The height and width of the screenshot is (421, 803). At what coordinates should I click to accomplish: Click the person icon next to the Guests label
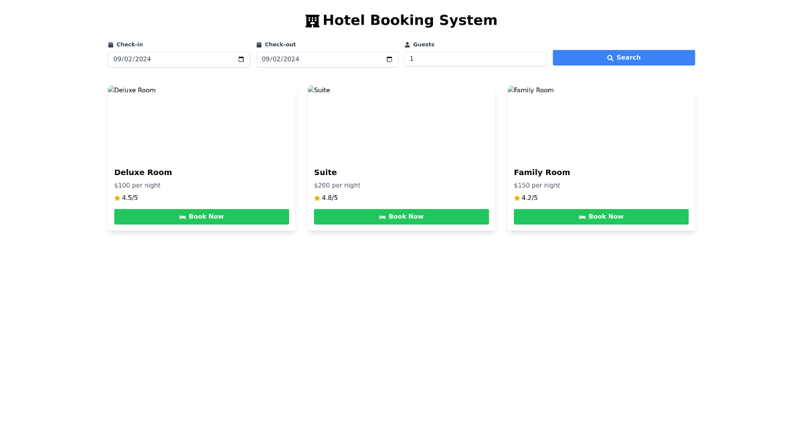click(x=406, y=44)
